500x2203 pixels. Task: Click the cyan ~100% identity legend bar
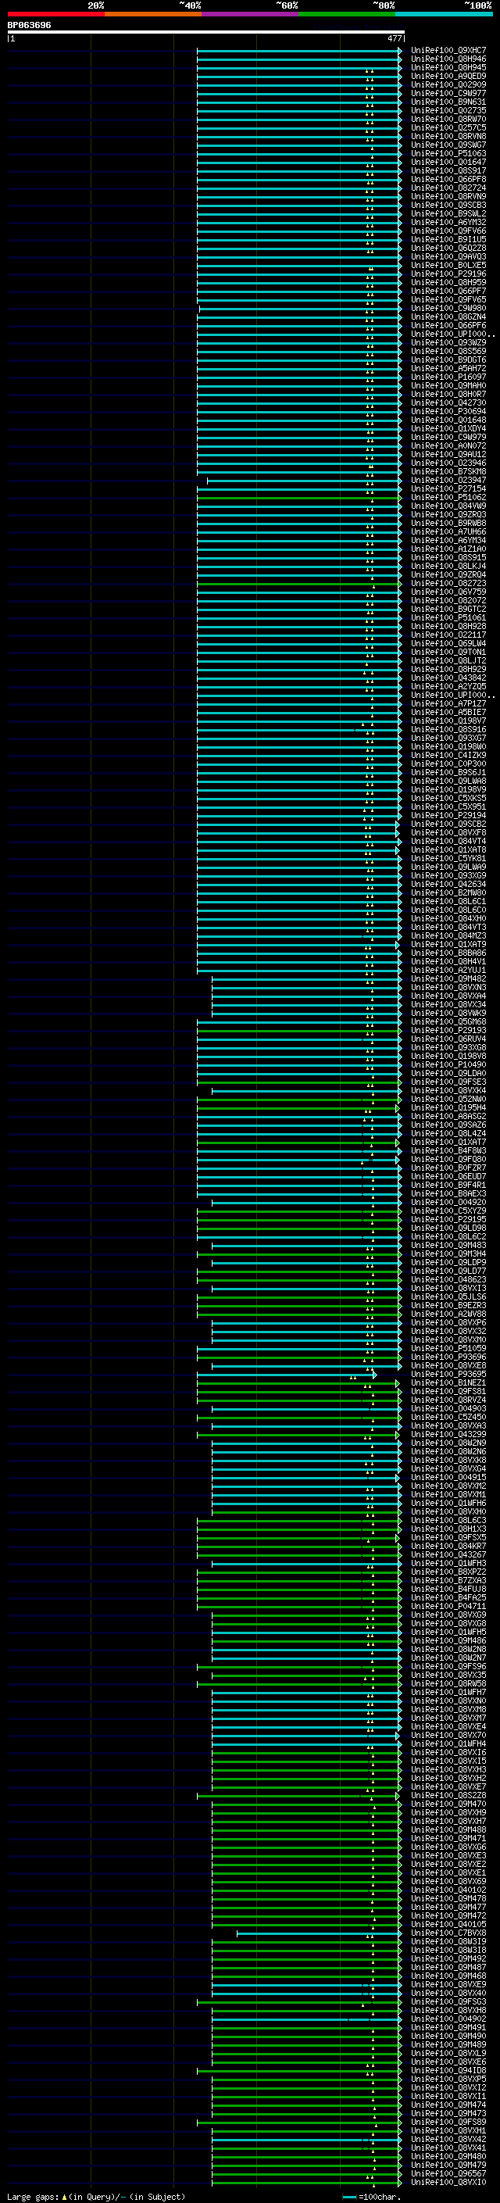click(x=444, y=14)
